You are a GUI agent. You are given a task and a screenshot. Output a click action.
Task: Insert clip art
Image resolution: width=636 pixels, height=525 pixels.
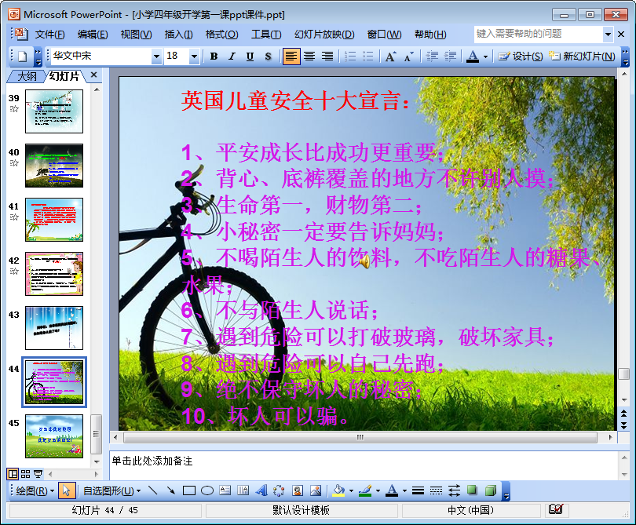click(298, 491)
